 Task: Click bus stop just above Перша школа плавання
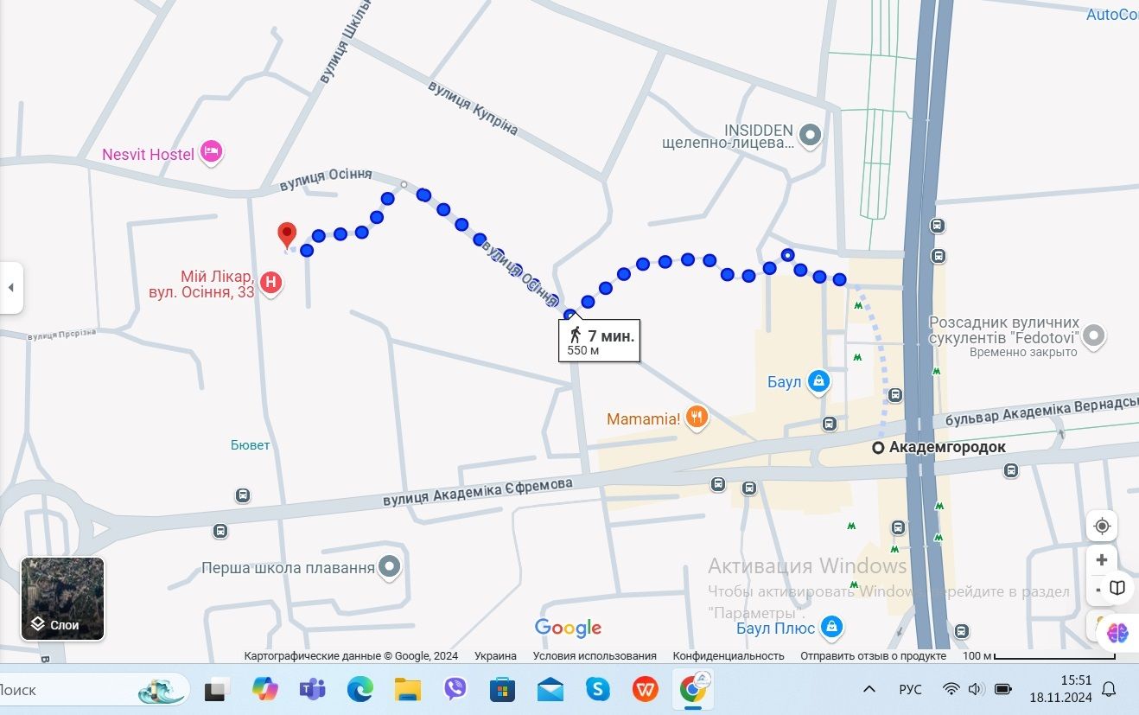coord(221,531)
